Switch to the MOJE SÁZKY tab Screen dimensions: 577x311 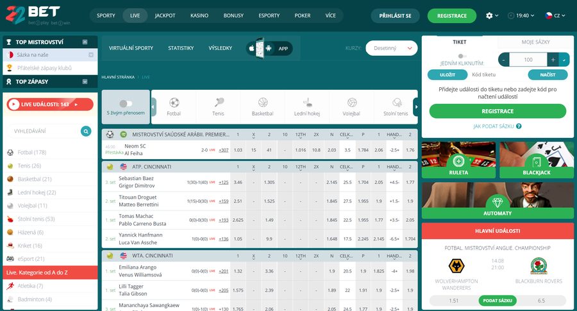pos(536,42)
